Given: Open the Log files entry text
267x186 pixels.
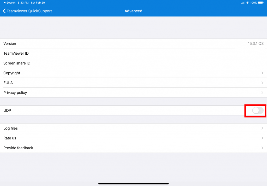Looking at the screenshot, I should click(x=10, y=128).
